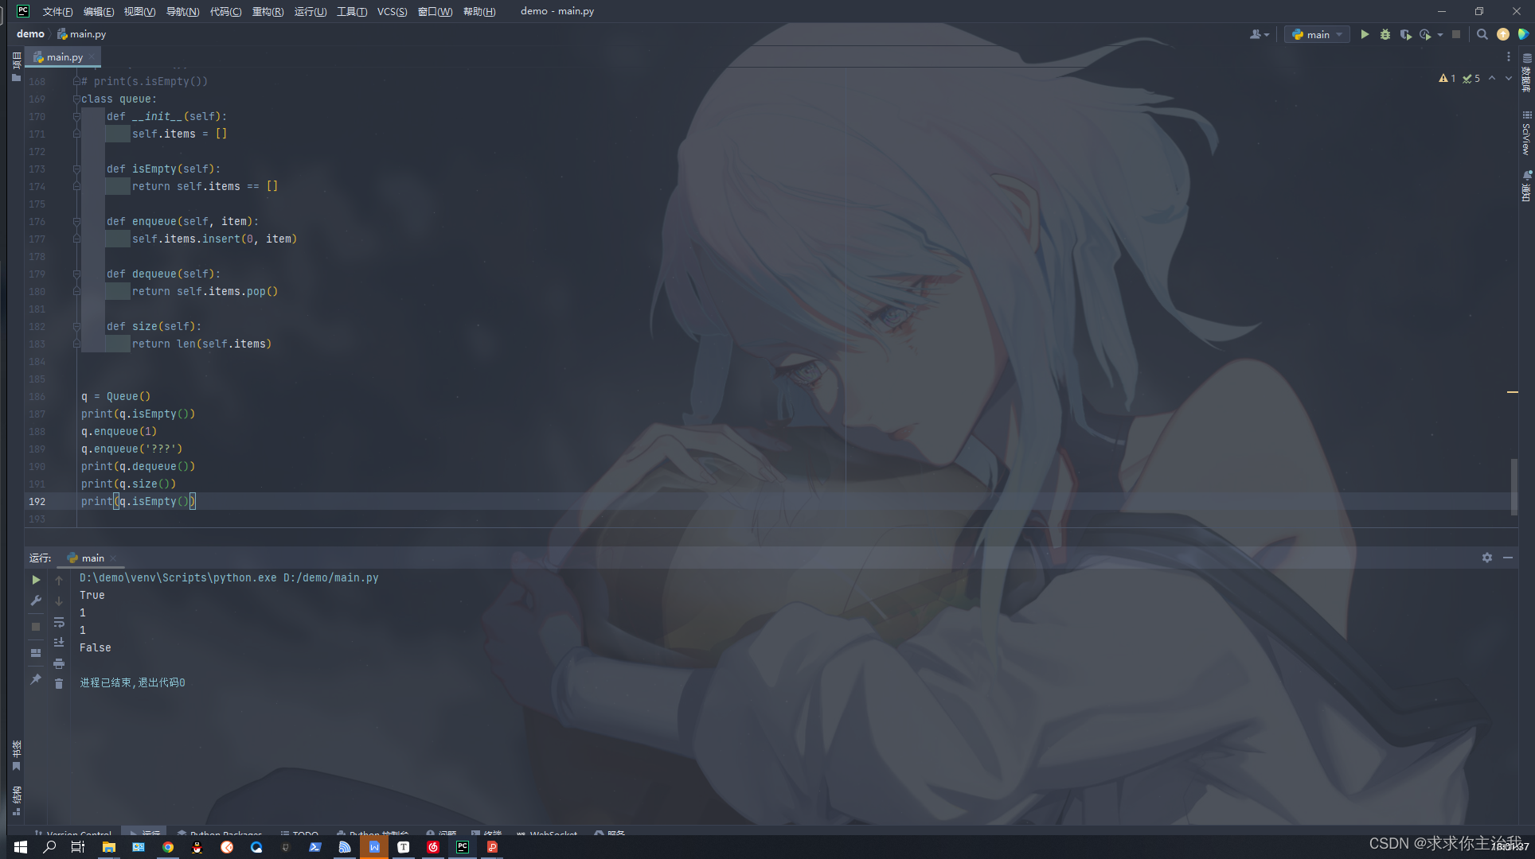This screenshot has height=859, width=1535.
Task: Print console output via the printer icon
Action: click(59, 663)
